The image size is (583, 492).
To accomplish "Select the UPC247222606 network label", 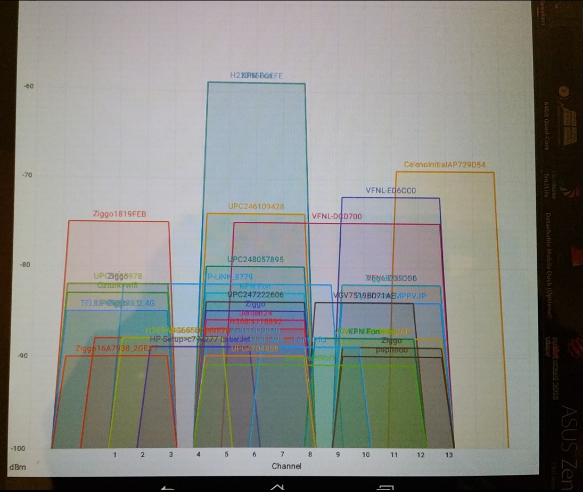I will pyautogui.click(x=256, y=295).
